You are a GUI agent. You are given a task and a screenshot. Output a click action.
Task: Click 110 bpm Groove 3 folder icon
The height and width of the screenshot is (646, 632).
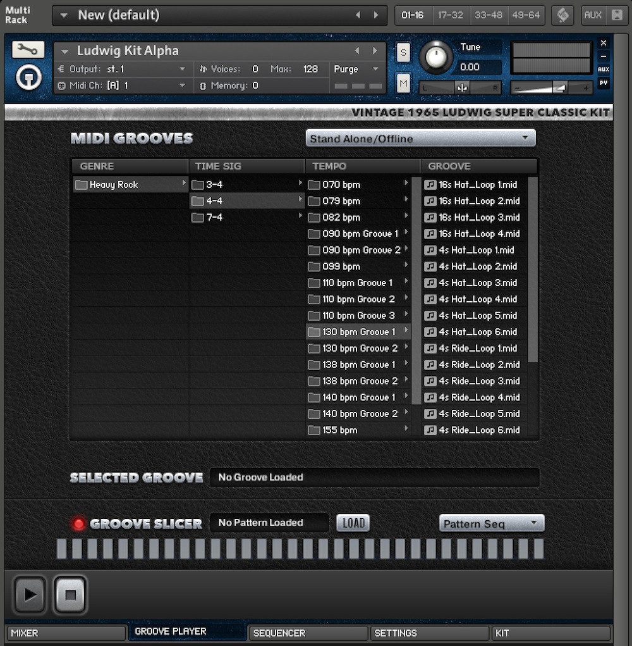(x=314, y=316)
